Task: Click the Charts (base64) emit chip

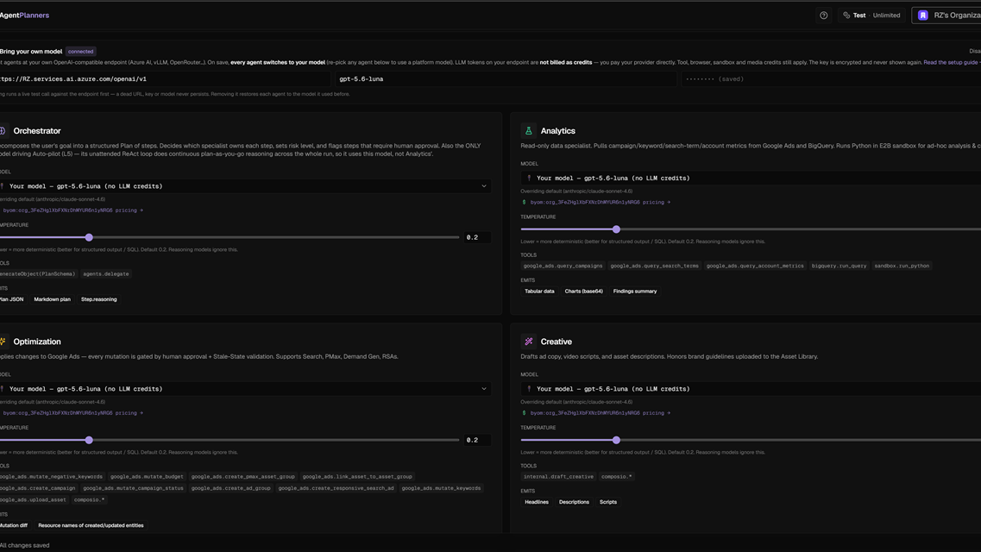Action: (x=584, y=292)
